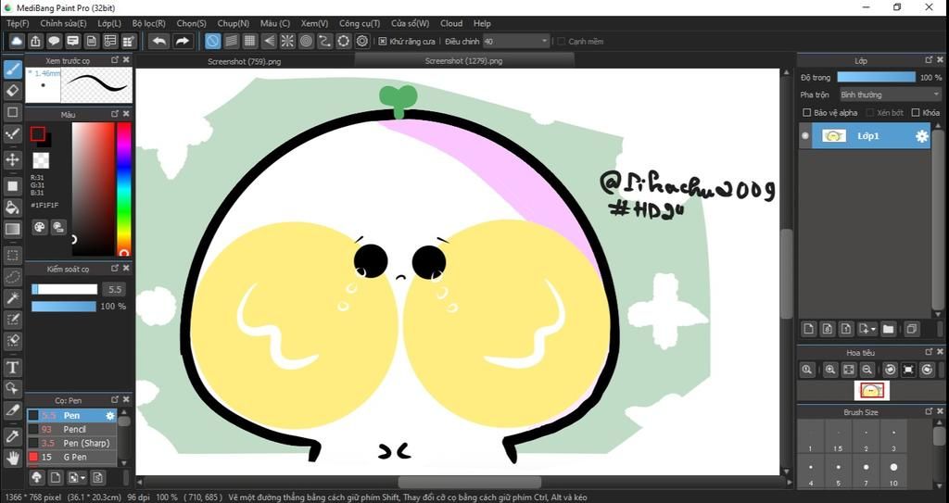Undock the Màu color panel
This screenshot has height=503, width=949.
tap(115, 114)
